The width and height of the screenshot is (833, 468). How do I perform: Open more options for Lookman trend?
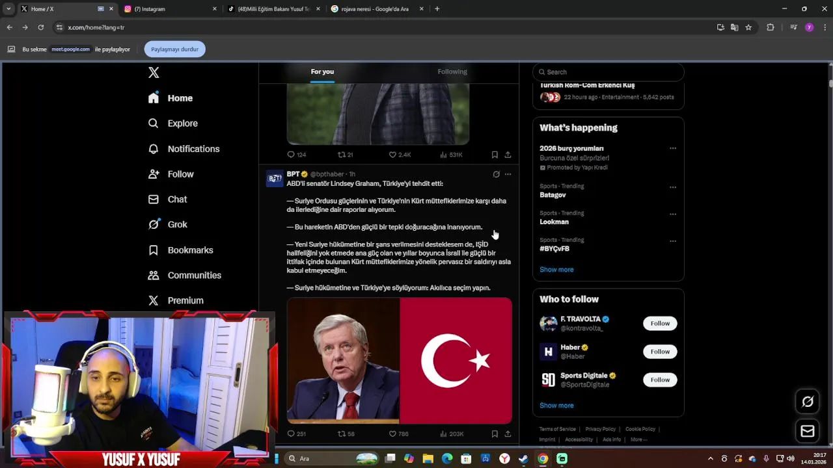(x=673, y=214)
